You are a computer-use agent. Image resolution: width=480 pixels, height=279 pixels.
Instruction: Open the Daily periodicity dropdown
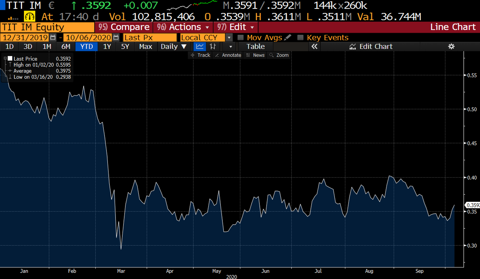click(x=173, y=46)
